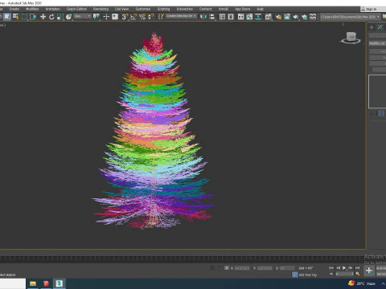Viewport: 386px width, 289px height.
Task: Open Autodesk A360 gallery icon
Action: [x=313, y=17]
